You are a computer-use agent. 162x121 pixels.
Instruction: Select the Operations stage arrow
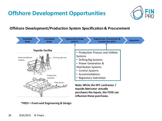pyautogui.click(x=134, y=40)
